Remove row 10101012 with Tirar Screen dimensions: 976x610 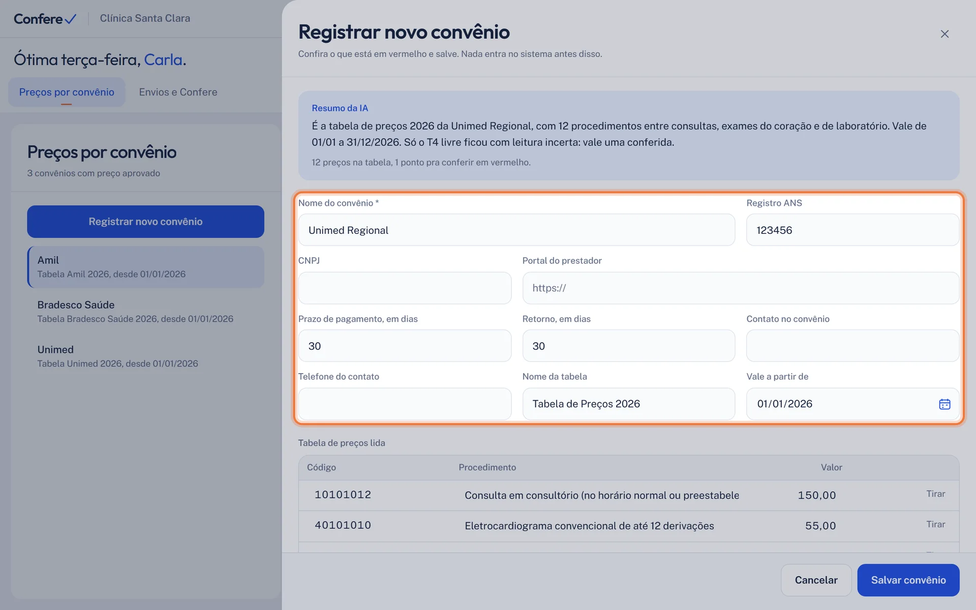point(935,494)
